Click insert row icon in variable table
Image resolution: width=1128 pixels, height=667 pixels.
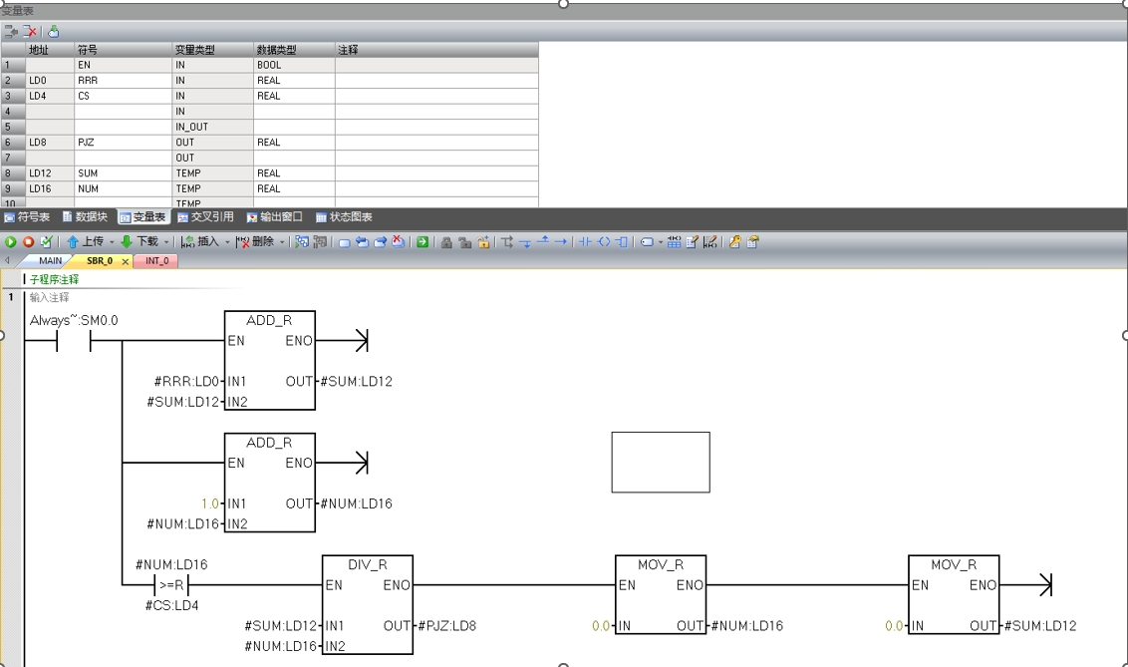point(11,32)
